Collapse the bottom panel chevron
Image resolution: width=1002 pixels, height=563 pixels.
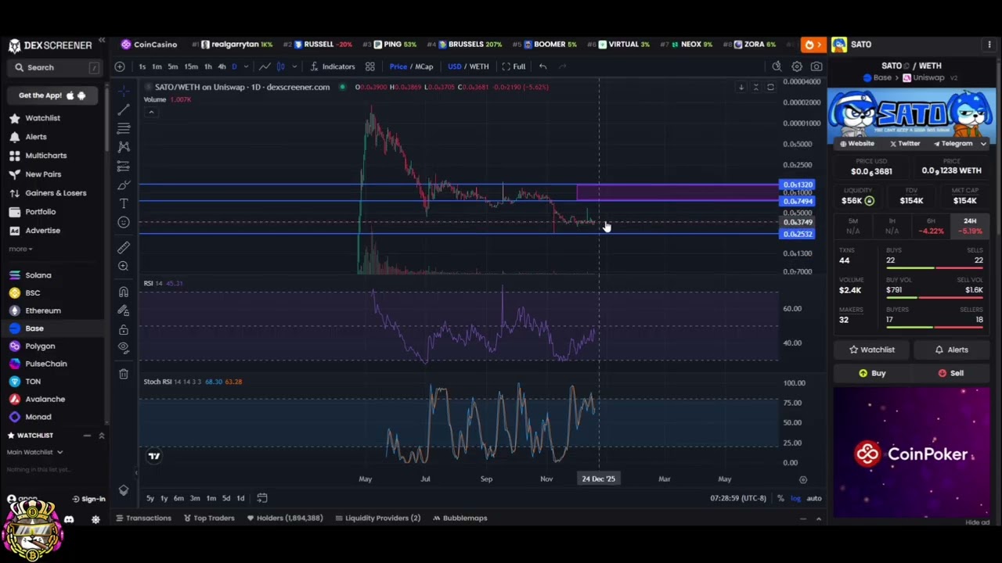click(x=819, y=518)
